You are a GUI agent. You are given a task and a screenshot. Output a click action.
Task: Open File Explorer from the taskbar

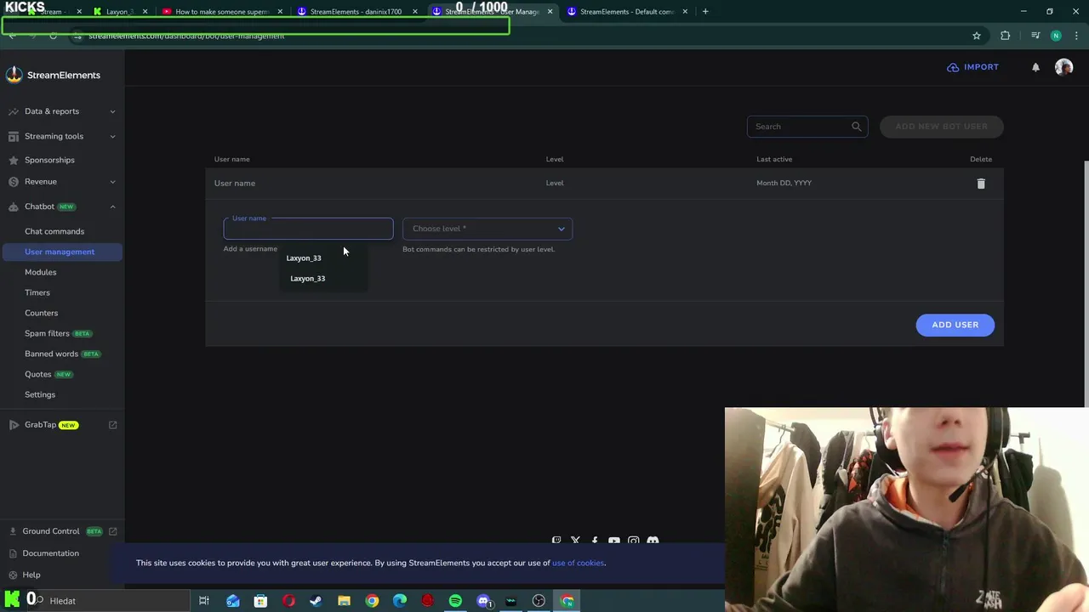click(x=344, y=601)
